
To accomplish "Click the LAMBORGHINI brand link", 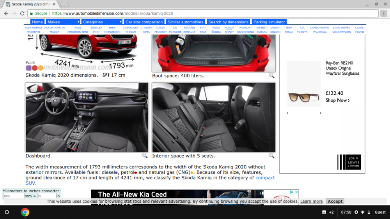I will point(320,28).
